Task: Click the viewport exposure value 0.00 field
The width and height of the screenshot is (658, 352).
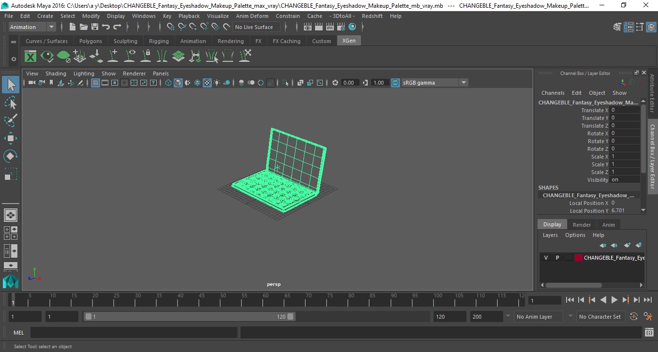Action: point(350,83)
